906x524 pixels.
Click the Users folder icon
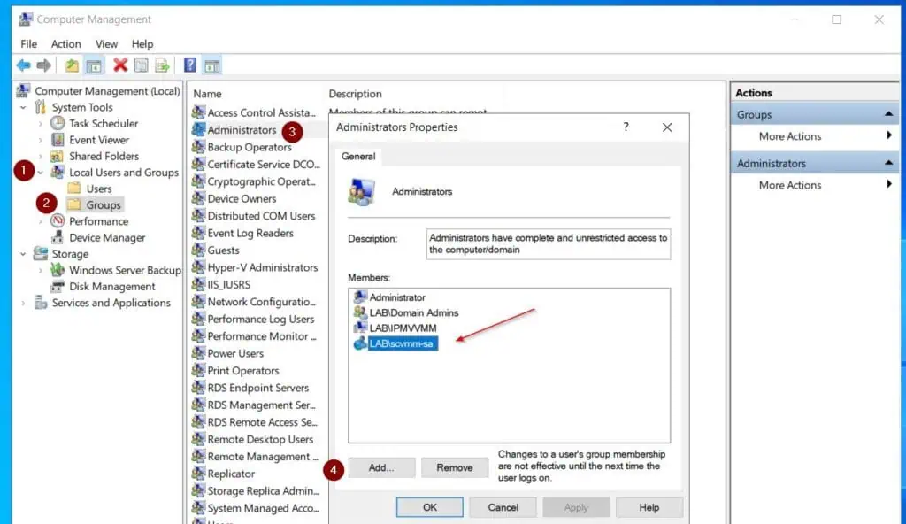pos(74,188)
